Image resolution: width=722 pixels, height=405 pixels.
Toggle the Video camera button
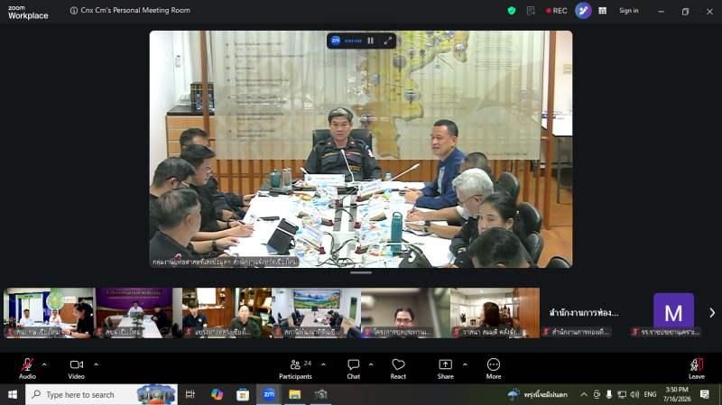point(77,369)
